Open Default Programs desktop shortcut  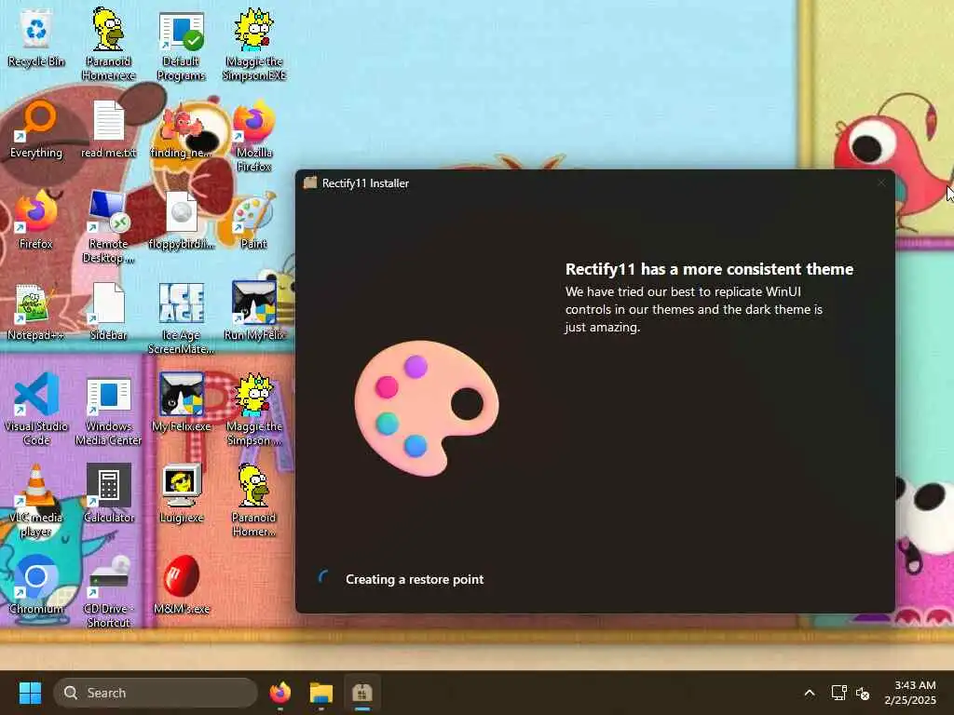pyautogui.click(x=182, y=45)
